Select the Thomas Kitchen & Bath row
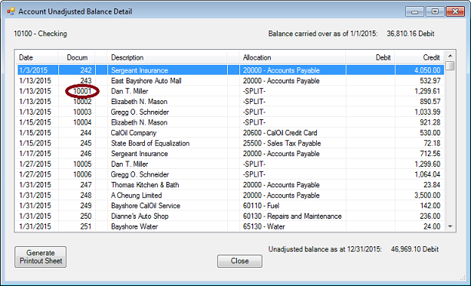The image size is (471, 286). tap(230, 185)
